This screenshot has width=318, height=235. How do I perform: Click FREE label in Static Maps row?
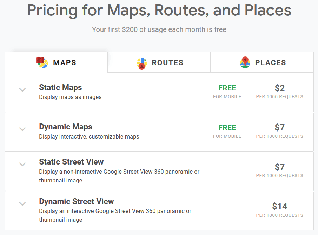coord(227,88)
